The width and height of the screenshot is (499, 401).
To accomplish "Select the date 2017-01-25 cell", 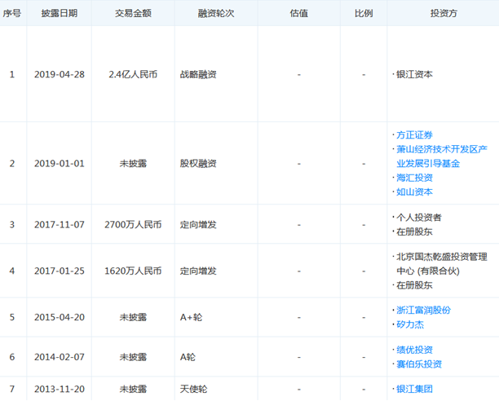I will [60, 271].
